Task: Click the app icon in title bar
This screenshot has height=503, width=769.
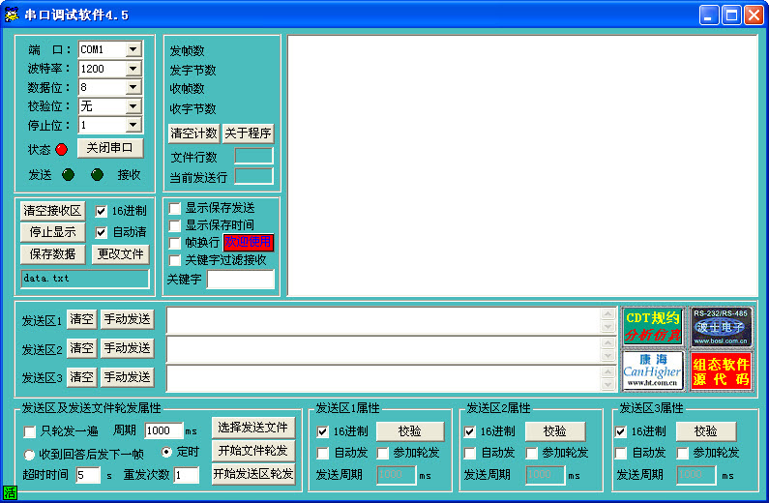Action: (x=13, y=15)
